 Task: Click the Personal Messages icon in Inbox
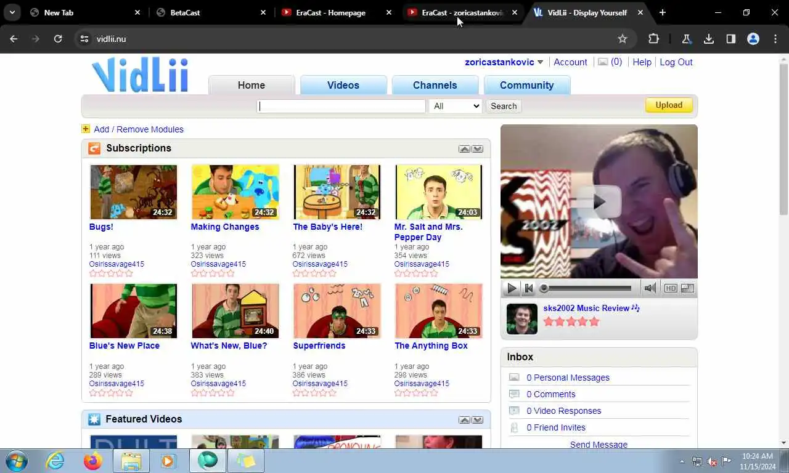click(x=514, y=378)
